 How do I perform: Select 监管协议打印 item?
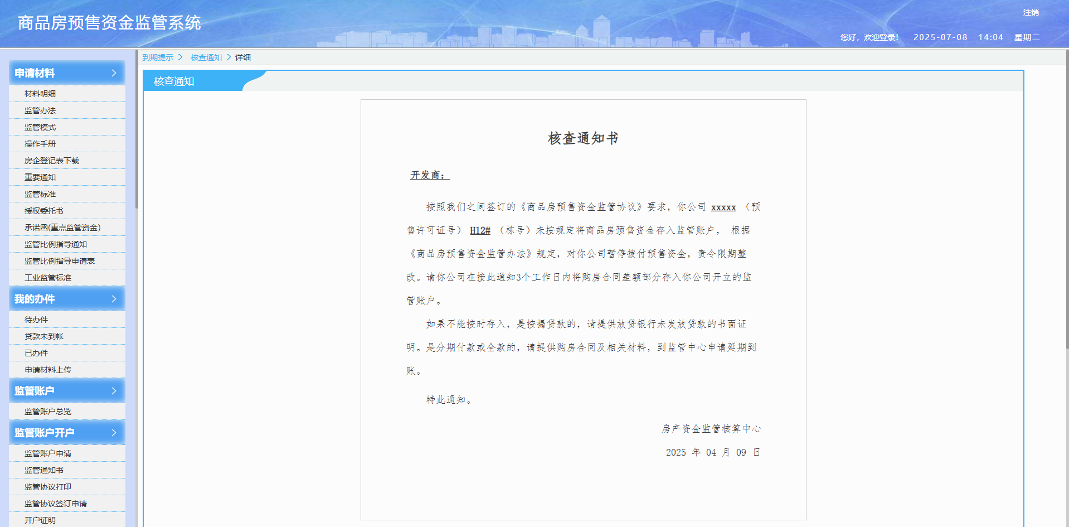coord(48,487)
